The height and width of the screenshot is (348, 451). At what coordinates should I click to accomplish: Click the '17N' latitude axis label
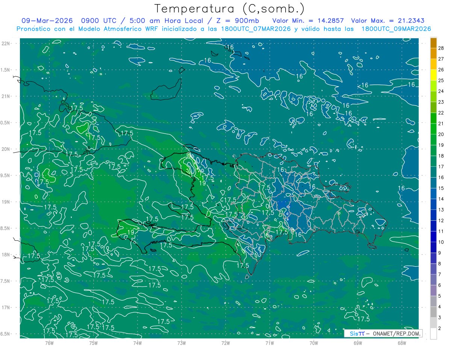(x=6, y=307)
